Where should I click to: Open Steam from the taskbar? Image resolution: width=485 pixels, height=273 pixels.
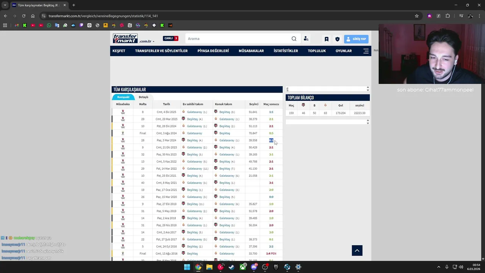point(232,267)
